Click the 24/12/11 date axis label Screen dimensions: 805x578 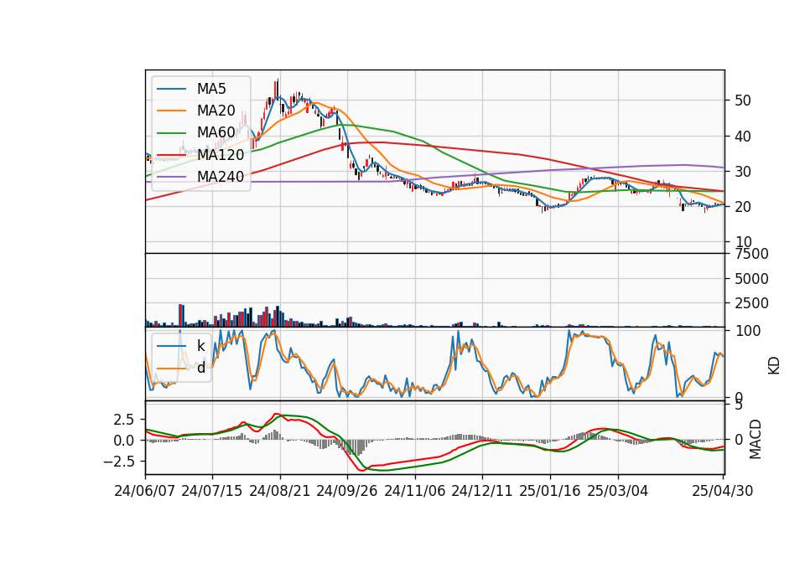[x=481, y=491]
